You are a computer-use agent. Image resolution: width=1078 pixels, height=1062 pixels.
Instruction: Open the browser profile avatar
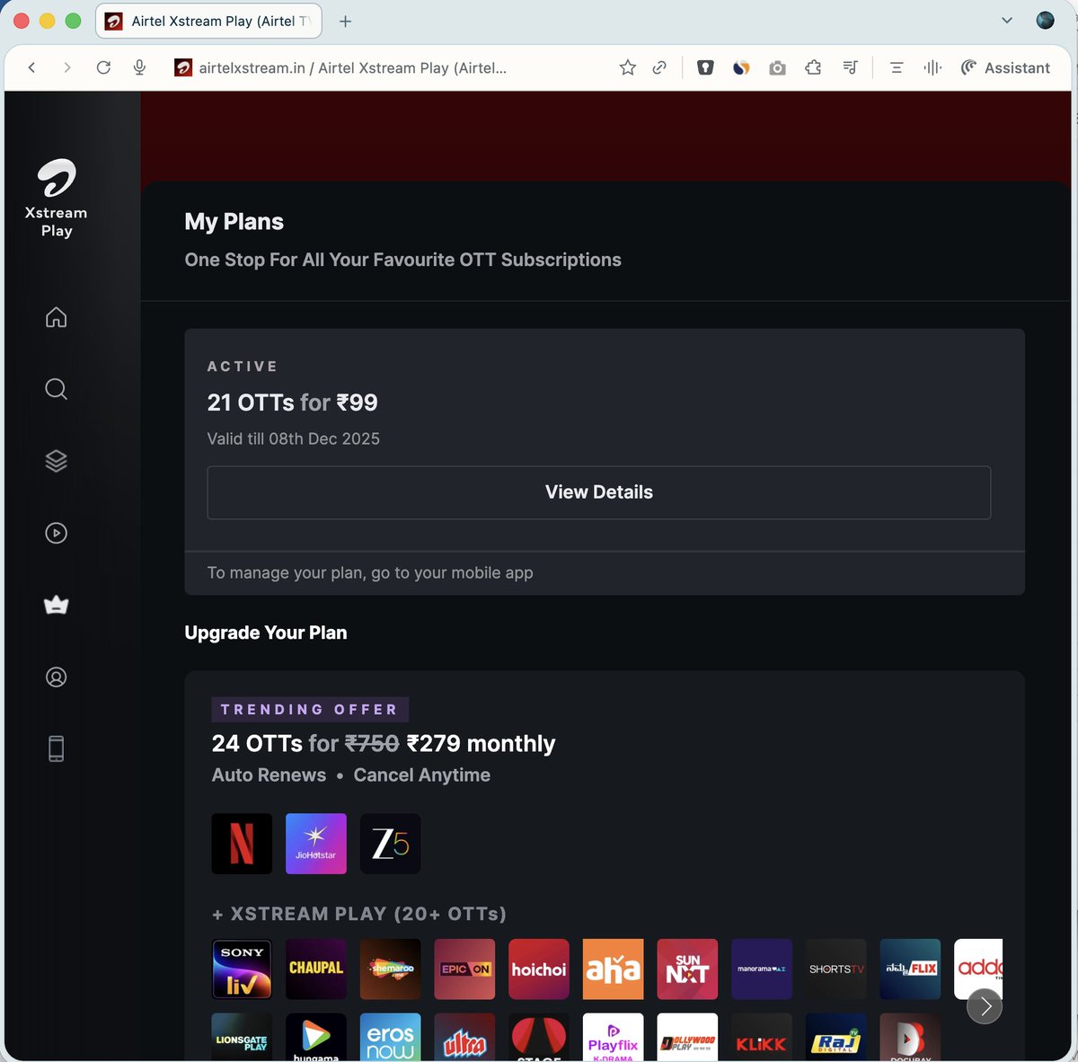(x=1045, y=21)
